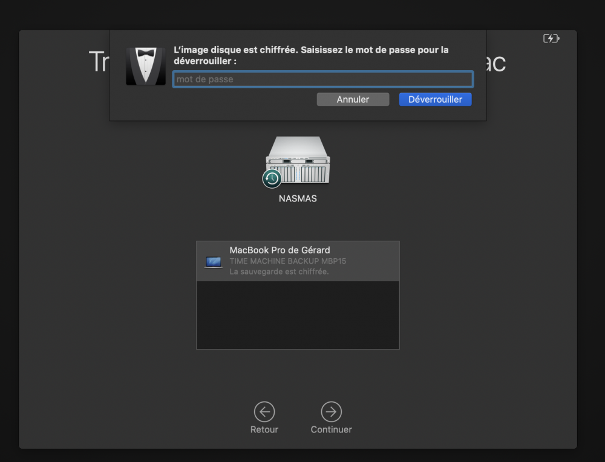The image size is (605, 462).
Task: Click the Continuer arrow icon
Action: 331,411
